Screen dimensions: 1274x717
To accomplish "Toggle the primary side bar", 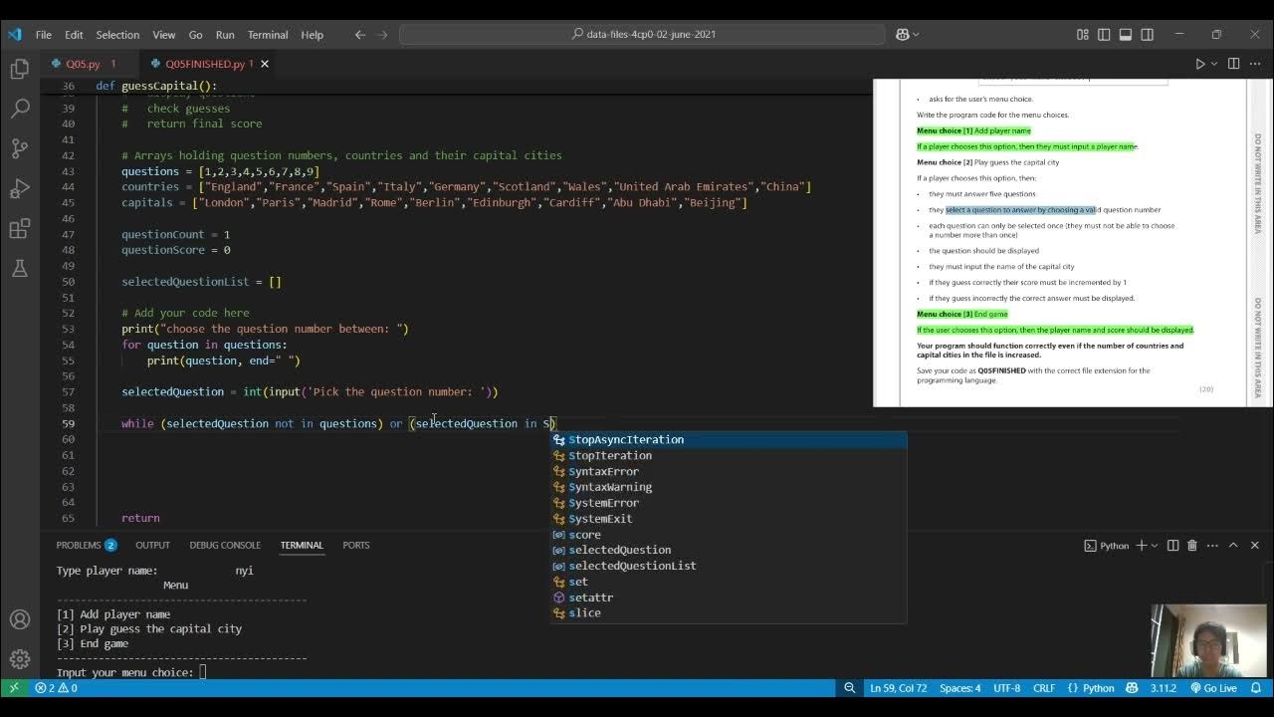I will [x=1104, y=34].
